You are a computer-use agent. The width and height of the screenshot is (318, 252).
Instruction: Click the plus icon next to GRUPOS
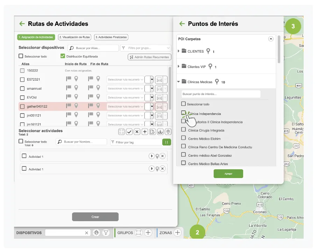pos(148,232)
